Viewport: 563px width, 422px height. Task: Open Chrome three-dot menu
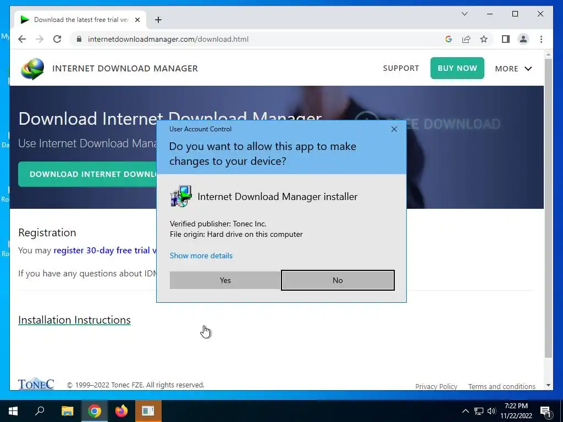(x=541, y=39)
